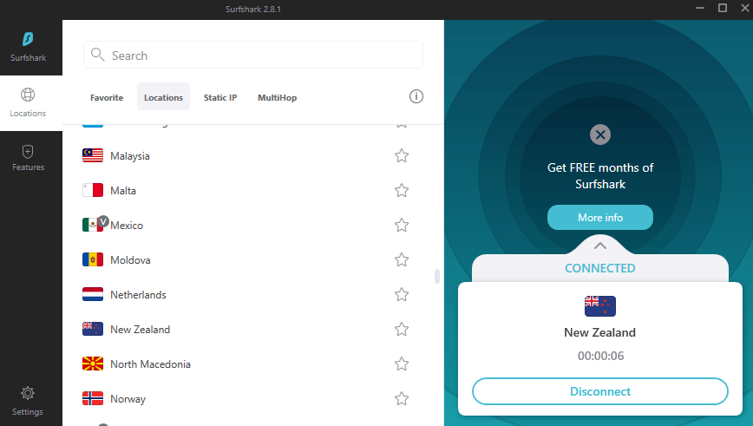
Task: Favorite Malta with its star
Action: pos(402,190)
